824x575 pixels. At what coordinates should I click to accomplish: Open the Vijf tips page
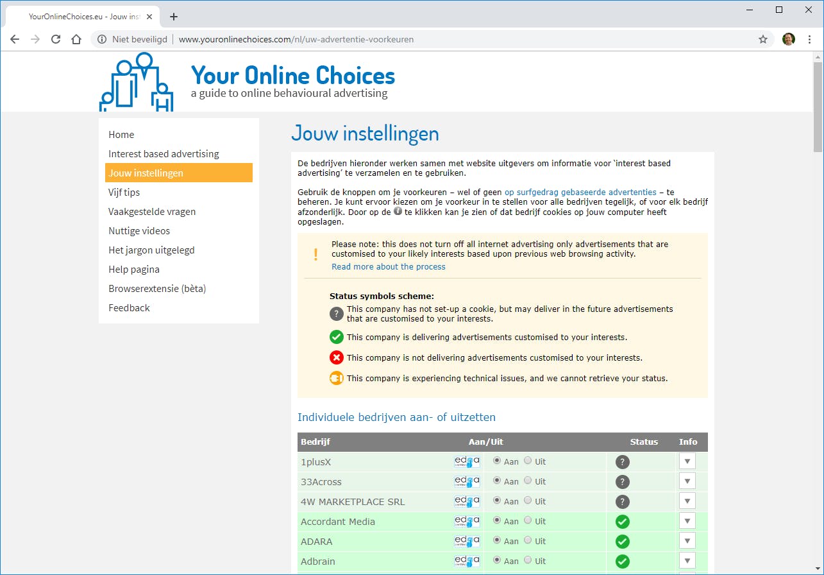179,193
